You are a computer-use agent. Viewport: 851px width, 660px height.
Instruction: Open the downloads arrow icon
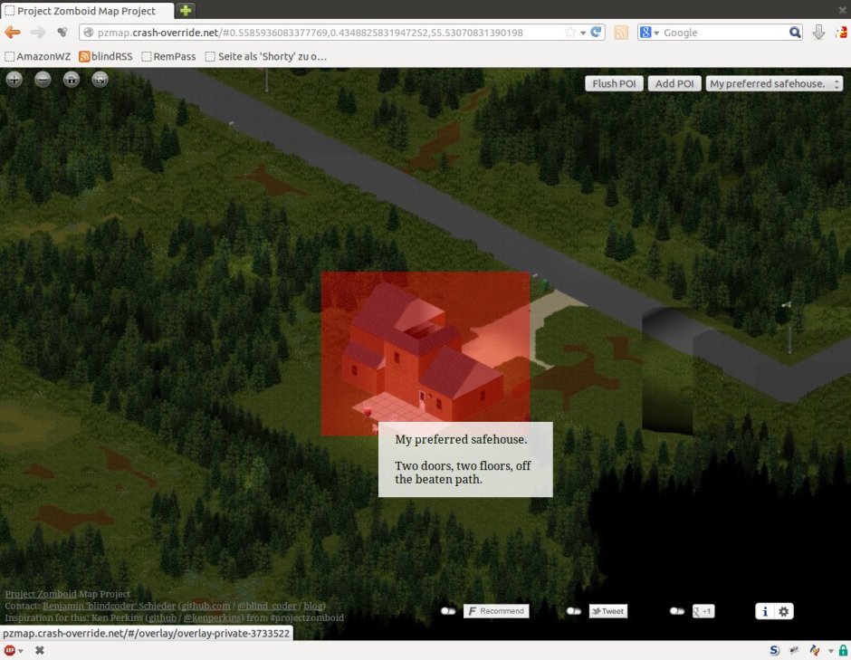coord(818,33)
